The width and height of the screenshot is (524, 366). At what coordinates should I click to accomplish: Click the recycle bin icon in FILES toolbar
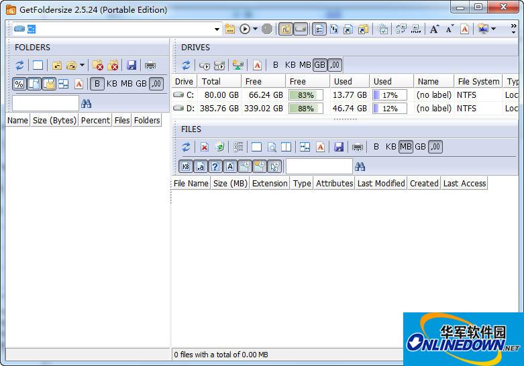219,147
